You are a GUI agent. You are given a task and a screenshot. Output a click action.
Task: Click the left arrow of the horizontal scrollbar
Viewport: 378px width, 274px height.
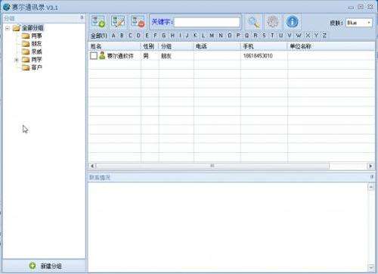click(x=92, y=166)
